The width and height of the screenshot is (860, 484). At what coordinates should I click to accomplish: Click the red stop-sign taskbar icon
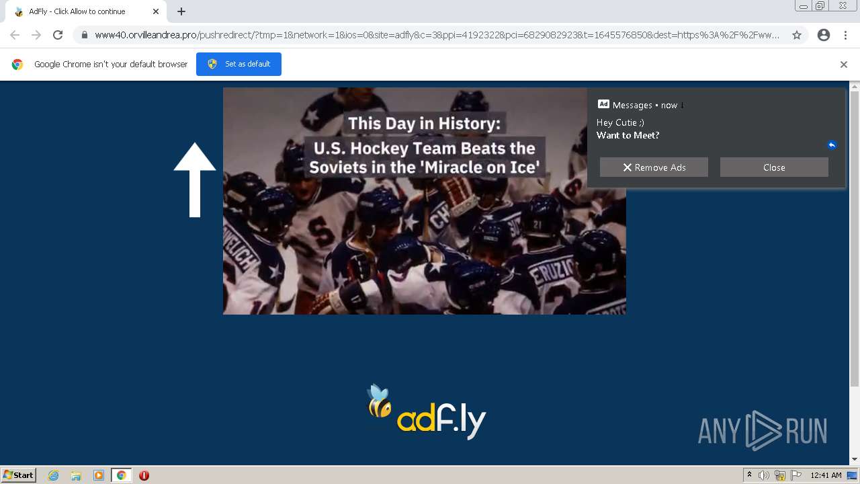point(144,475)
